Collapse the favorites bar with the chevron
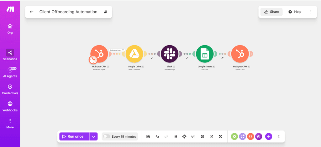Image resolution: width=321 pixels, height=147 pixels. tap(278, 136)
